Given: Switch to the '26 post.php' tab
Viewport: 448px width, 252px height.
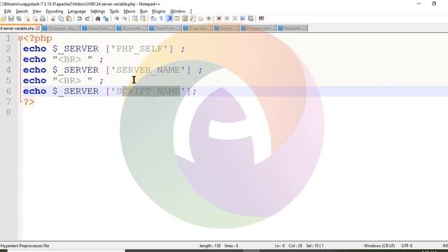Looking at the screenshot, I should (132, 28).
